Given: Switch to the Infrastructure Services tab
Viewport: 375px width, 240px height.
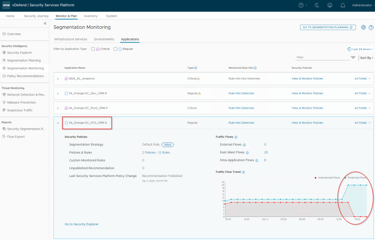Looking at the screenshot, I should coord(70,39).
